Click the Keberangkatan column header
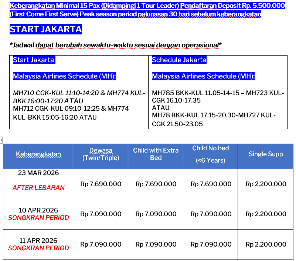The width and height of the screenshot is (296, 261). pyautogui.click(x=38, y=154)
